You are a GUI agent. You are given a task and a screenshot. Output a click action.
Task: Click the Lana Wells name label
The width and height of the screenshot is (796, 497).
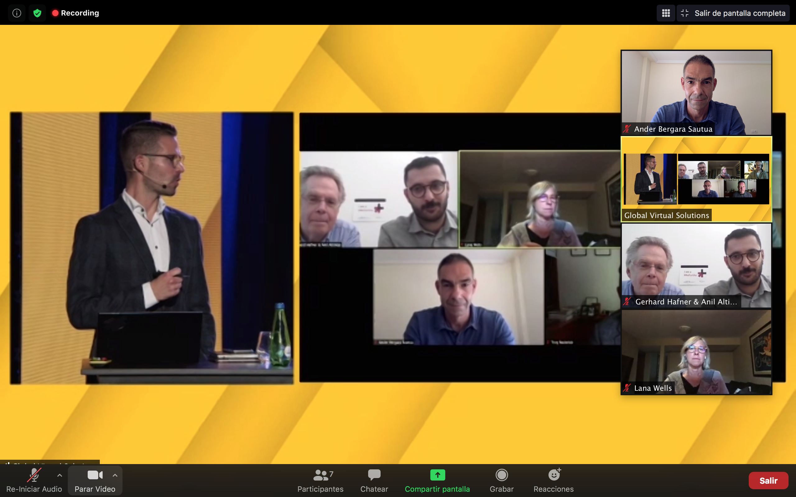(653, 388)
